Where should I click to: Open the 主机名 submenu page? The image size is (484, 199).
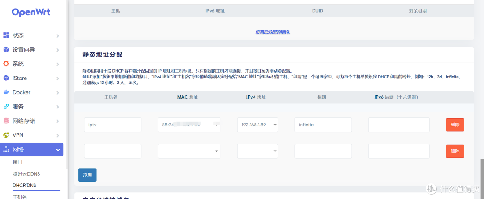20,196
